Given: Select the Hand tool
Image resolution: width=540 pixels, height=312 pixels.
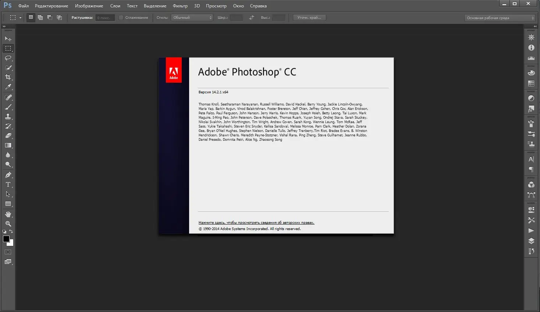Looking at the screenshot, I should tap(8, 214).
